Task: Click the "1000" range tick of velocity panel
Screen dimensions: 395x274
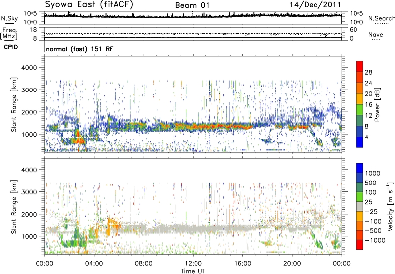Action: point(29,236)
